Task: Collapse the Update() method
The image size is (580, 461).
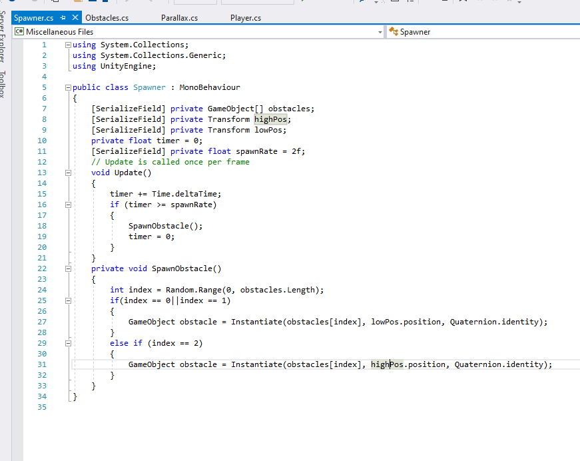Action: pos(68,173)
